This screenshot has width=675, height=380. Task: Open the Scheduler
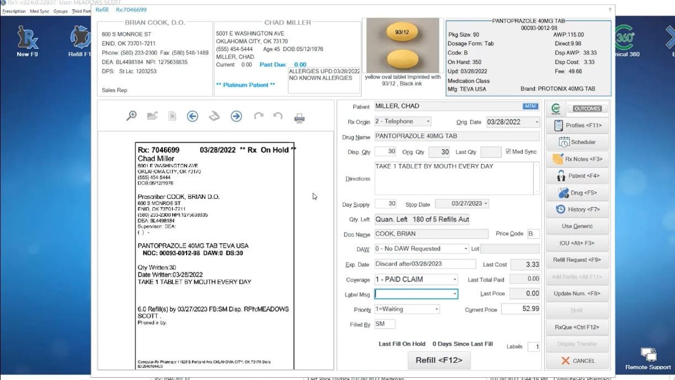(x=577, y=142)
